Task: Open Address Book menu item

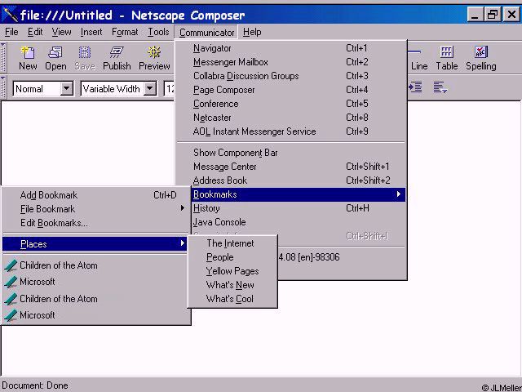Action: 290,180
